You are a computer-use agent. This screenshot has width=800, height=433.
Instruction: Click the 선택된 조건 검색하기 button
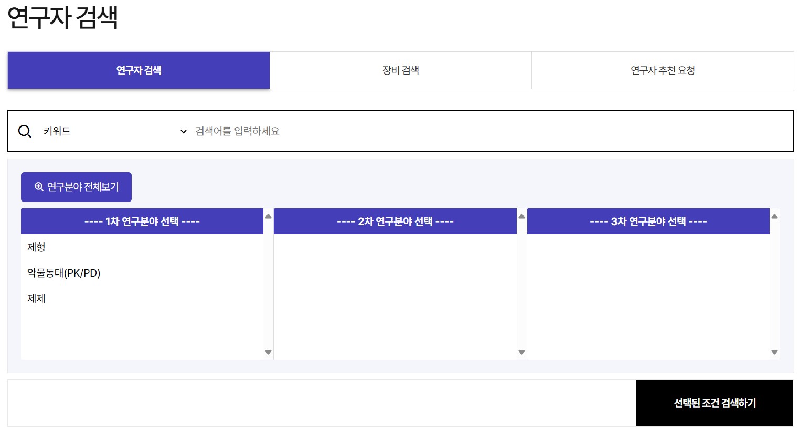point(714,403)
